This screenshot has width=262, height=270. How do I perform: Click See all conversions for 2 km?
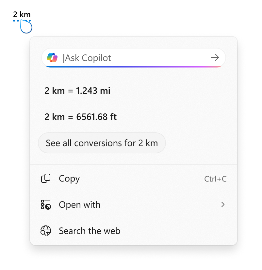click(102, 143)
